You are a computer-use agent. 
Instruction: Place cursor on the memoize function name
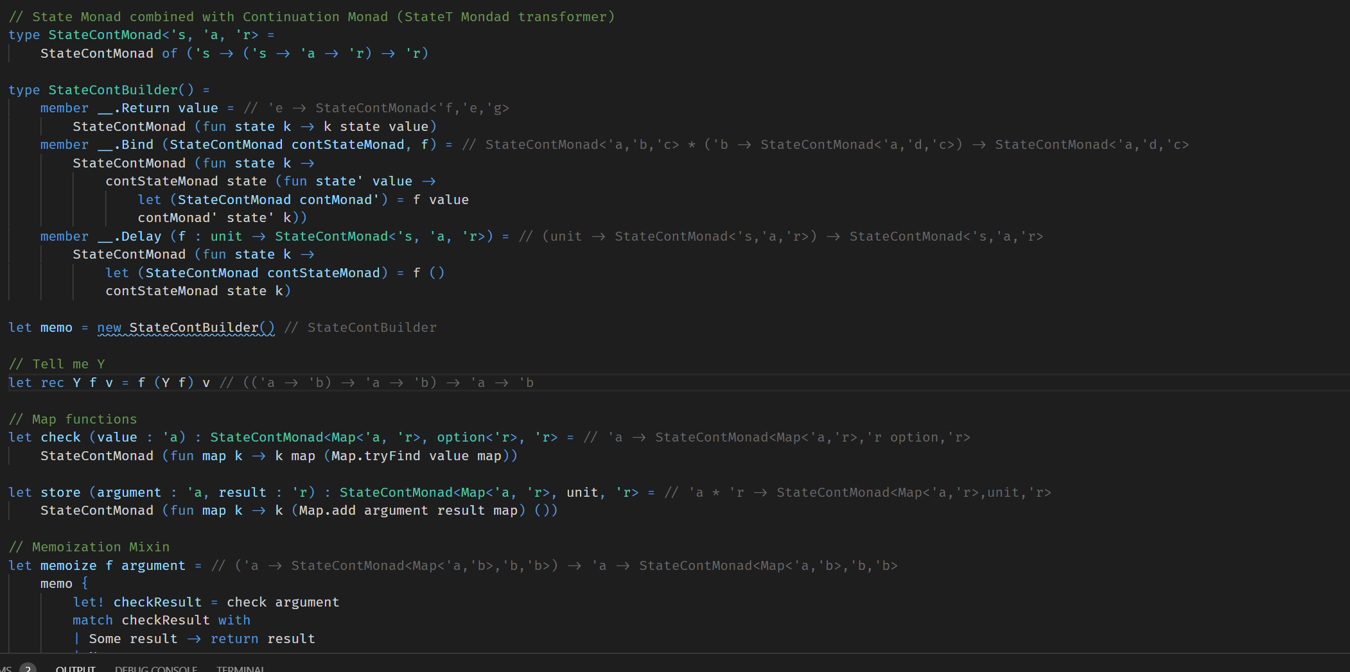(x=66, y=565)
